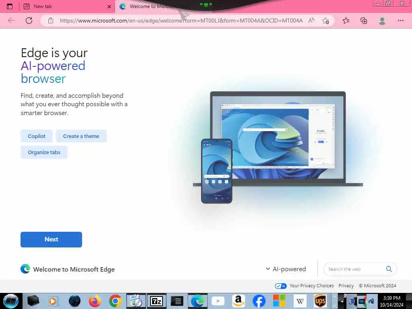412x309 pixels.
Task: Click the Copilot button
Action: click(x=37, y=136)
